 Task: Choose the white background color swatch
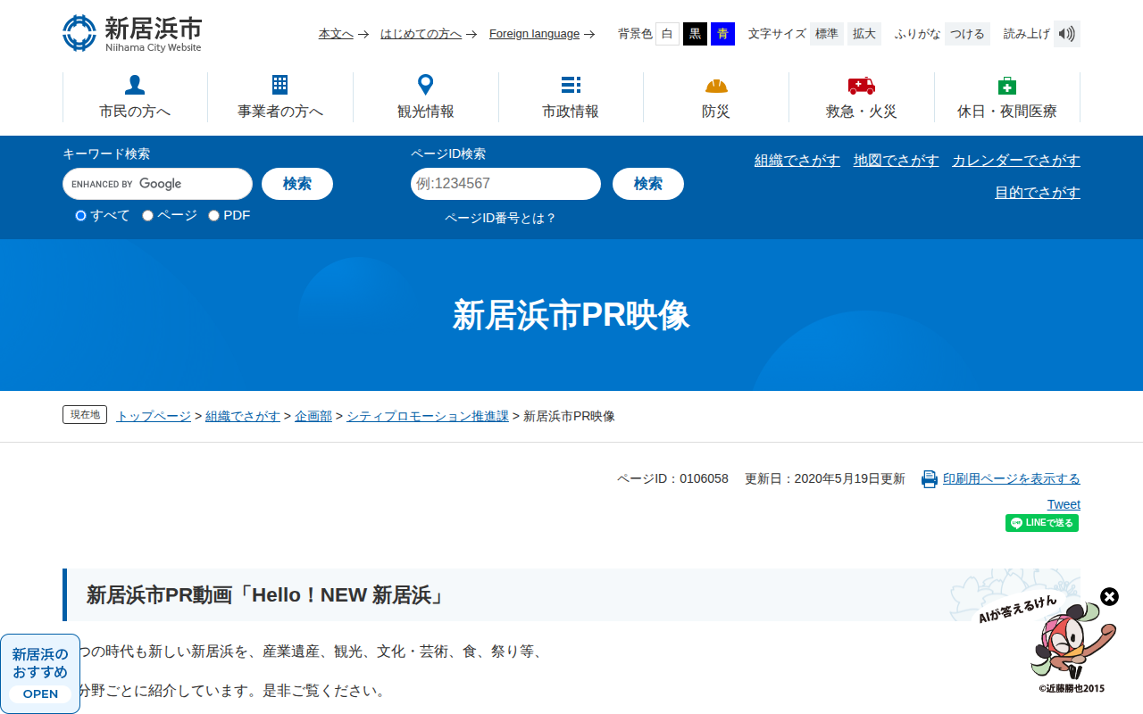[x=667, y=34]
